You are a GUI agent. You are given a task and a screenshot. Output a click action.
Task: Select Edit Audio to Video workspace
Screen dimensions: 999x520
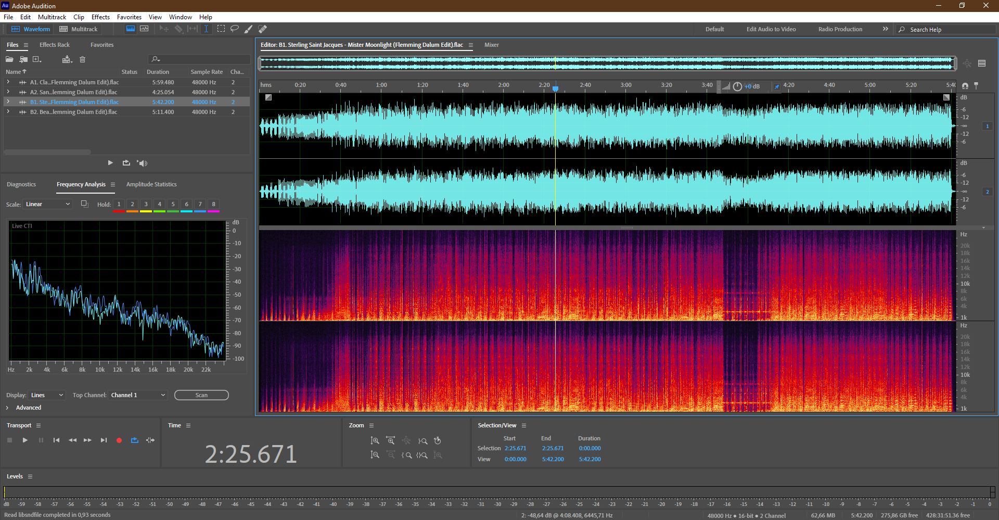771,29
